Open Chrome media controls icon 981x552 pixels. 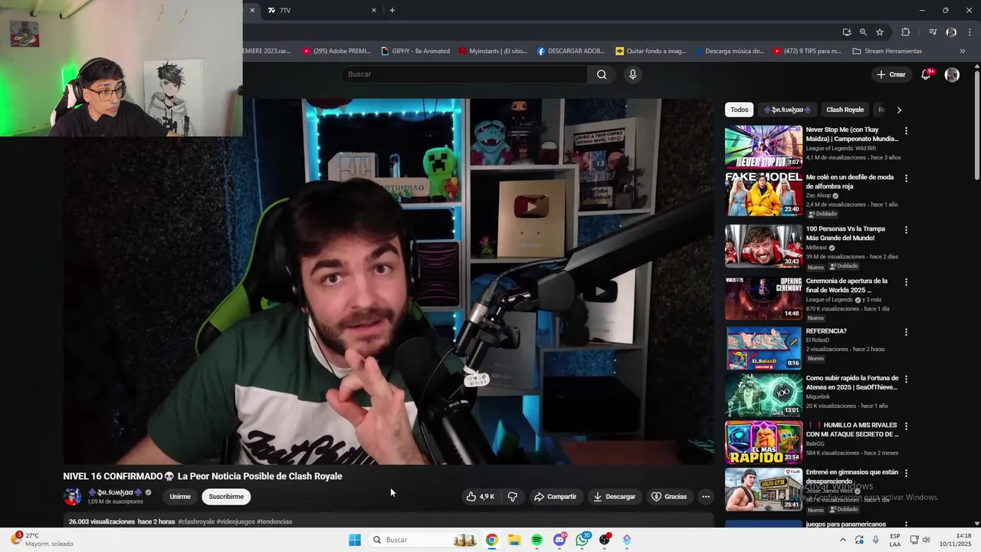coord(933,32)
